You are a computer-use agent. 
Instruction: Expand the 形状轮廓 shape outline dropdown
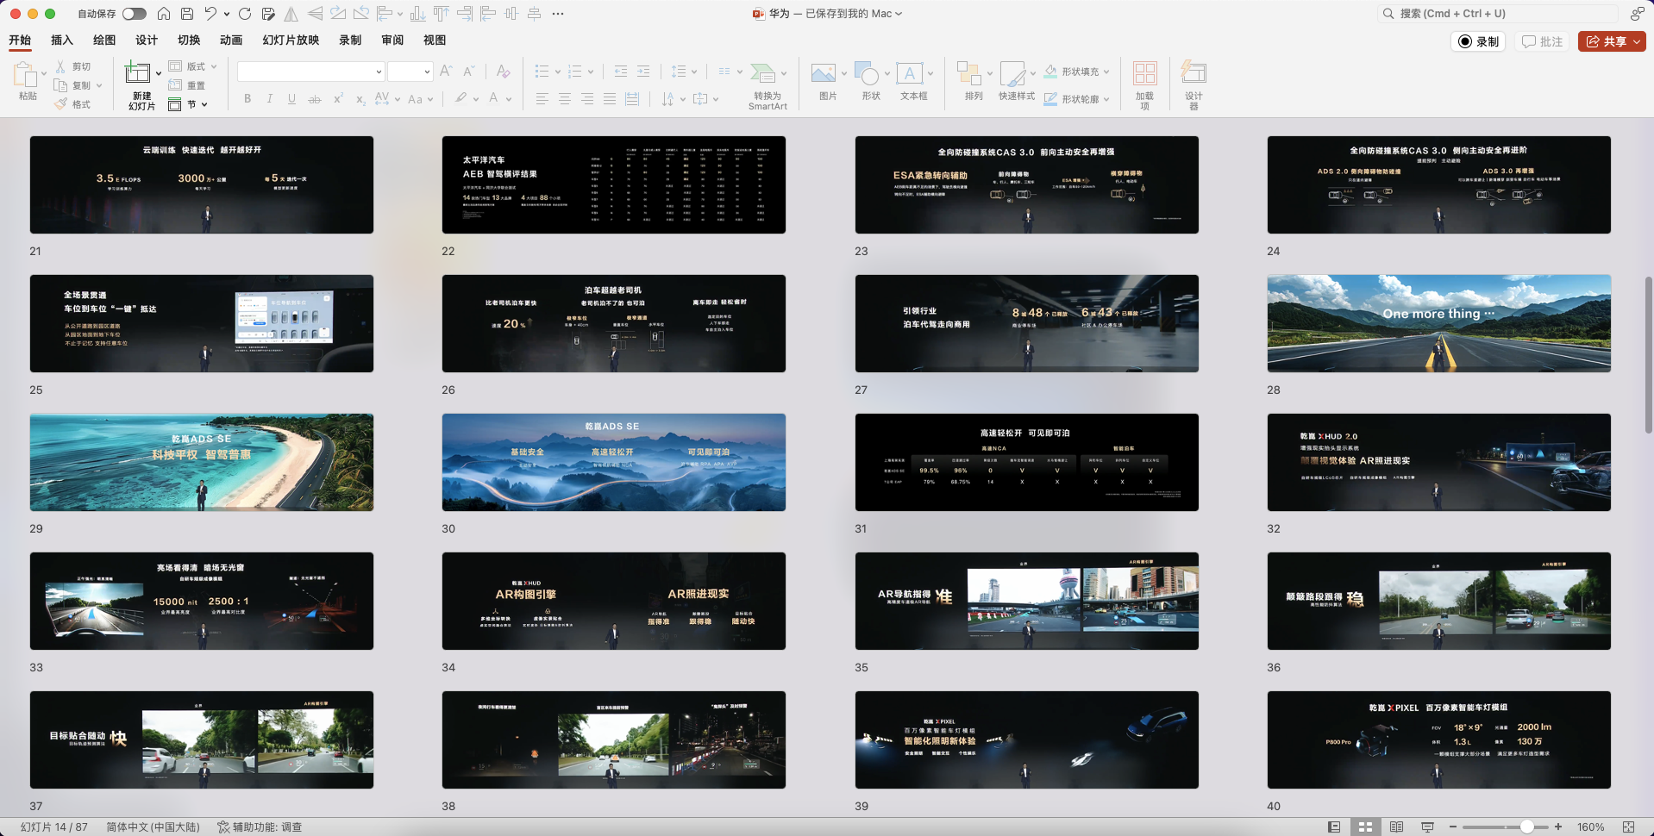1106,99
